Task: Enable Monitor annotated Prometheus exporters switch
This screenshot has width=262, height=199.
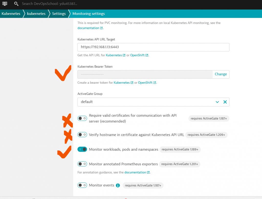Action: [82, 164]
